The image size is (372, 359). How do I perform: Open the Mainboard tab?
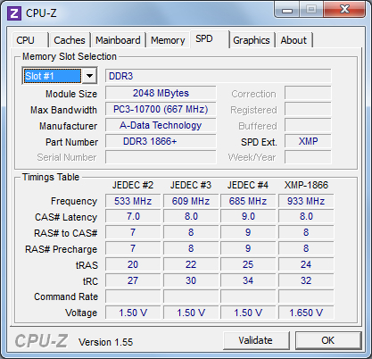[x=118, y=40]
